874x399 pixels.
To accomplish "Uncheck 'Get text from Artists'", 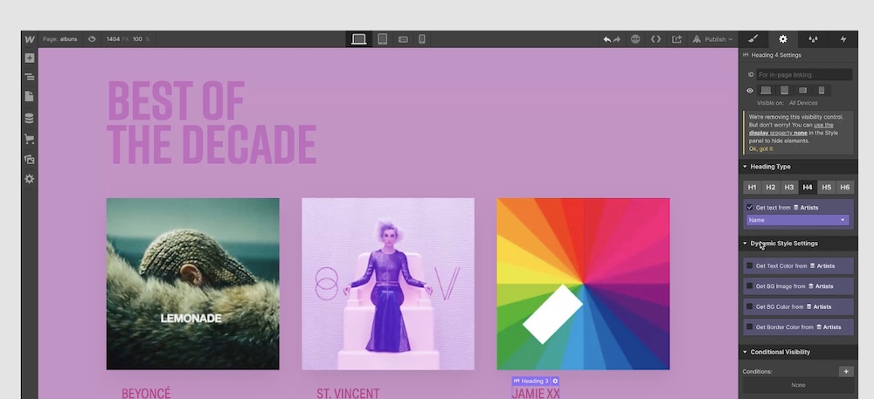I will pyautogui.click(x=750, y=208).
